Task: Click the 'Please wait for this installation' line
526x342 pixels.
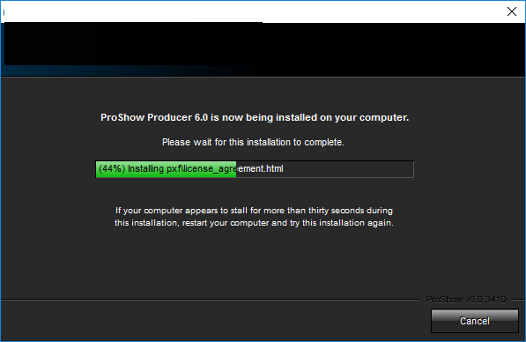Action: pyautogui.click(x=253, y=142)
